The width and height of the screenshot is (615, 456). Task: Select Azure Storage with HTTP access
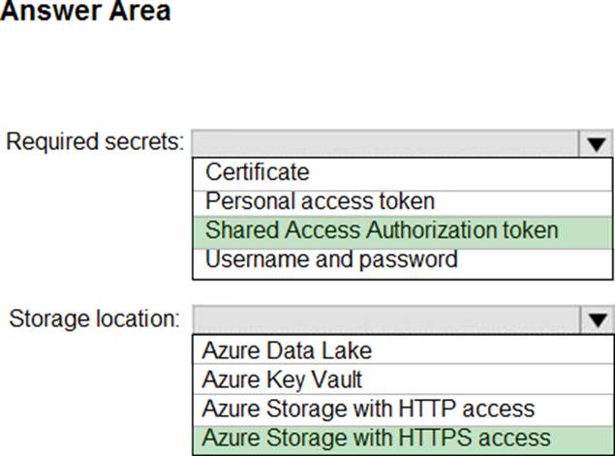pos(368,408)
